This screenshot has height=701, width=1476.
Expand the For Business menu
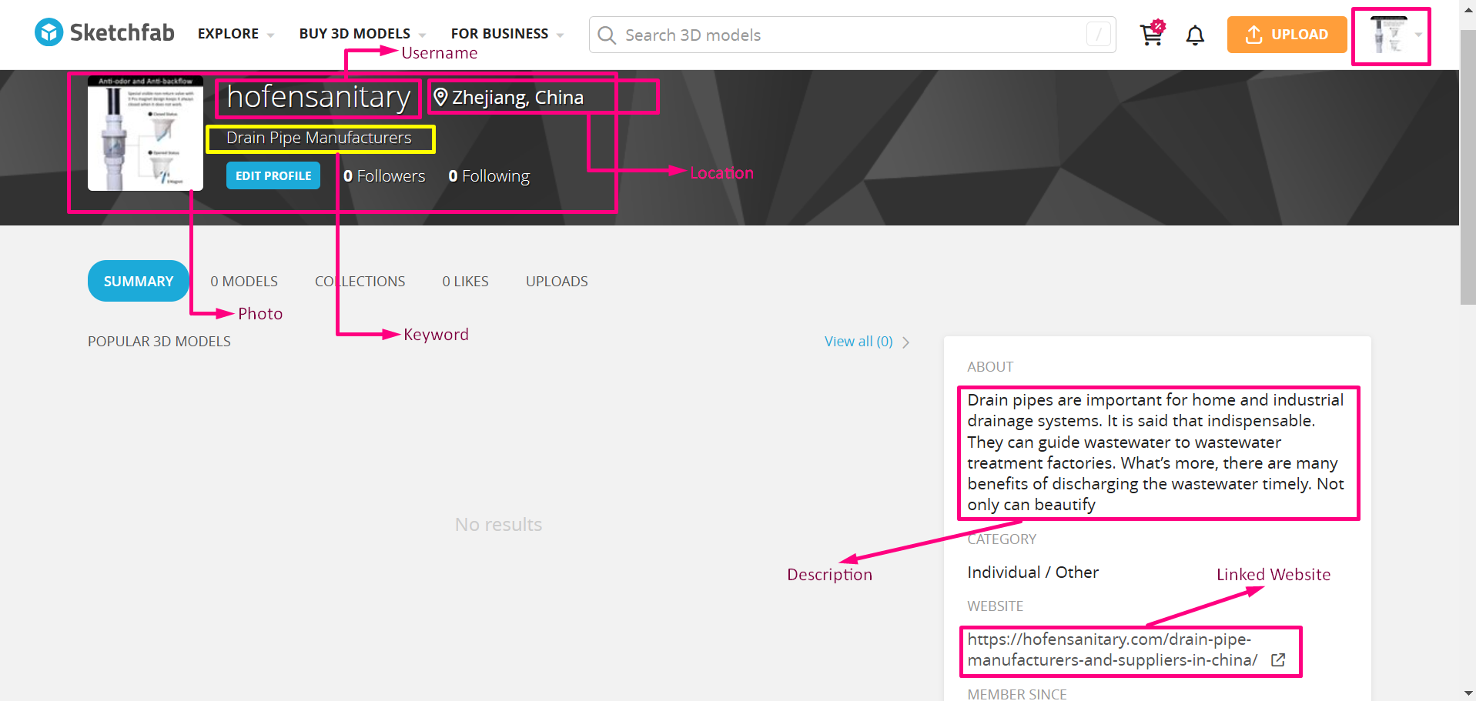[507, 34]
